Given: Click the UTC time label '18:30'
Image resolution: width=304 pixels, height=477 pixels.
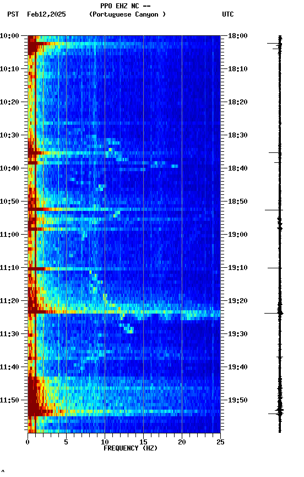Looking at the screenshot, I should point(238,135).
